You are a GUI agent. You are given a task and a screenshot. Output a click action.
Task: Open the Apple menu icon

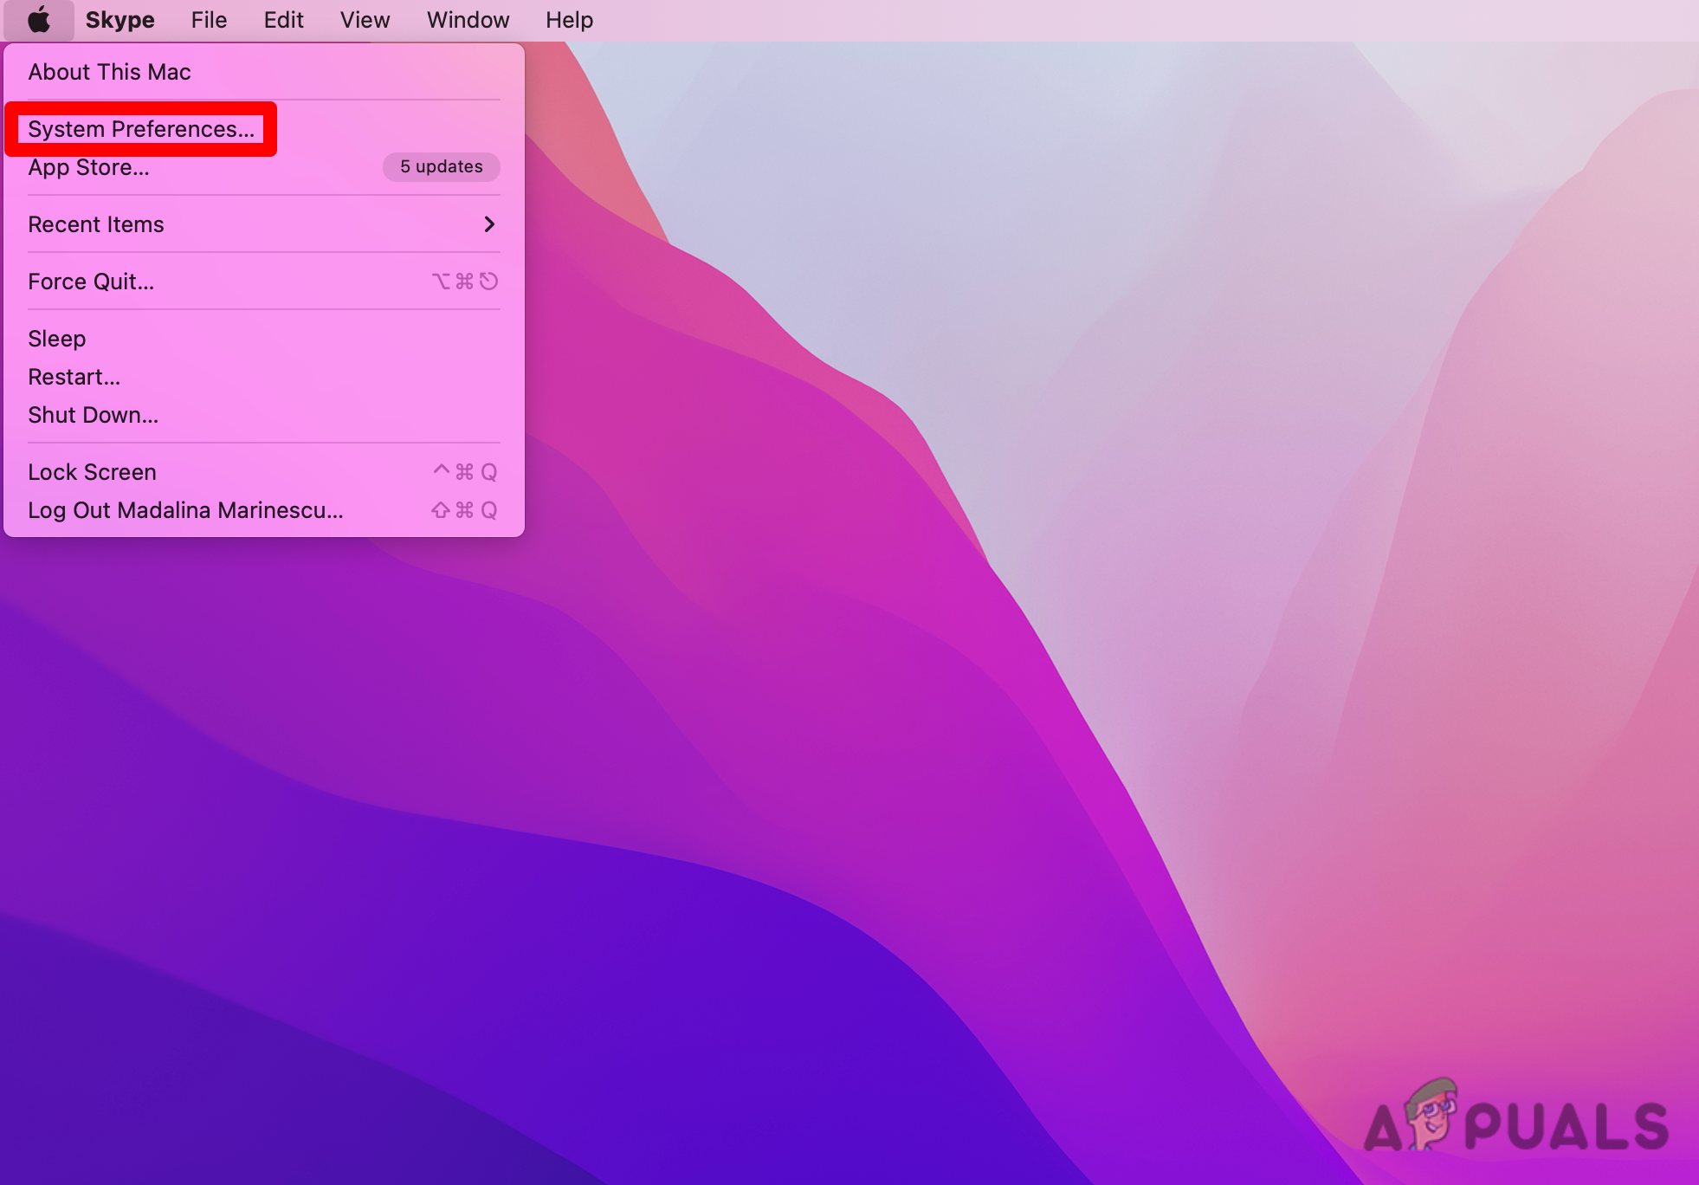(x=38, y=19)
